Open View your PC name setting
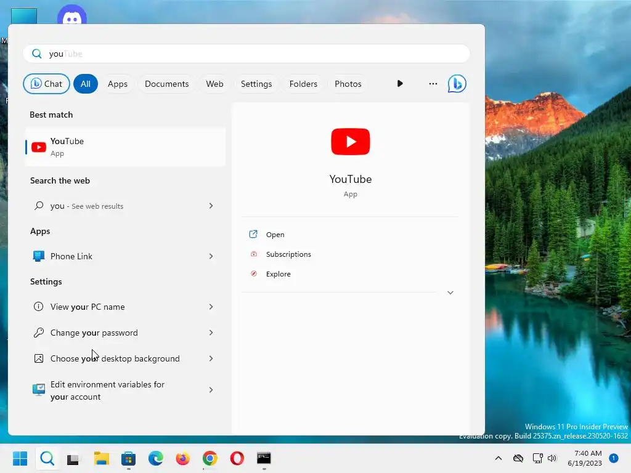This screenshot has height=473, width=631. pyautogui.click(x=125, y=307)
